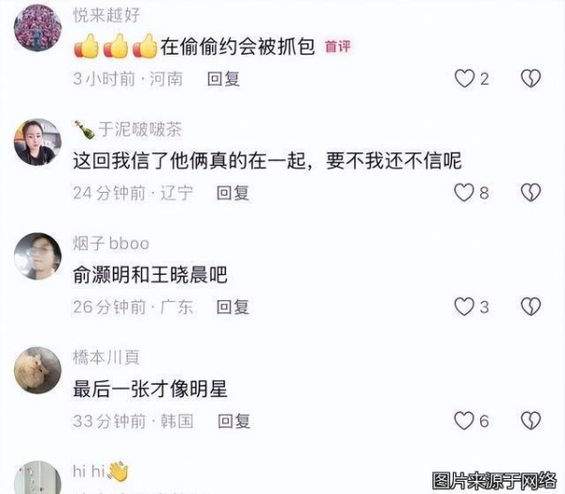Tap broken heart on 橋本川頁's comment

(531, 421)
